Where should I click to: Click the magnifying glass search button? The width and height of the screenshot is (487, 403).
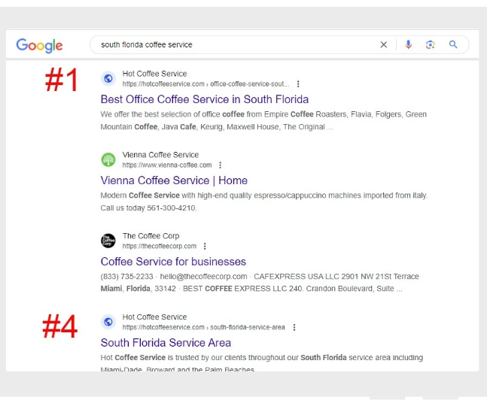pyautogui.click(x=453, y=44)
